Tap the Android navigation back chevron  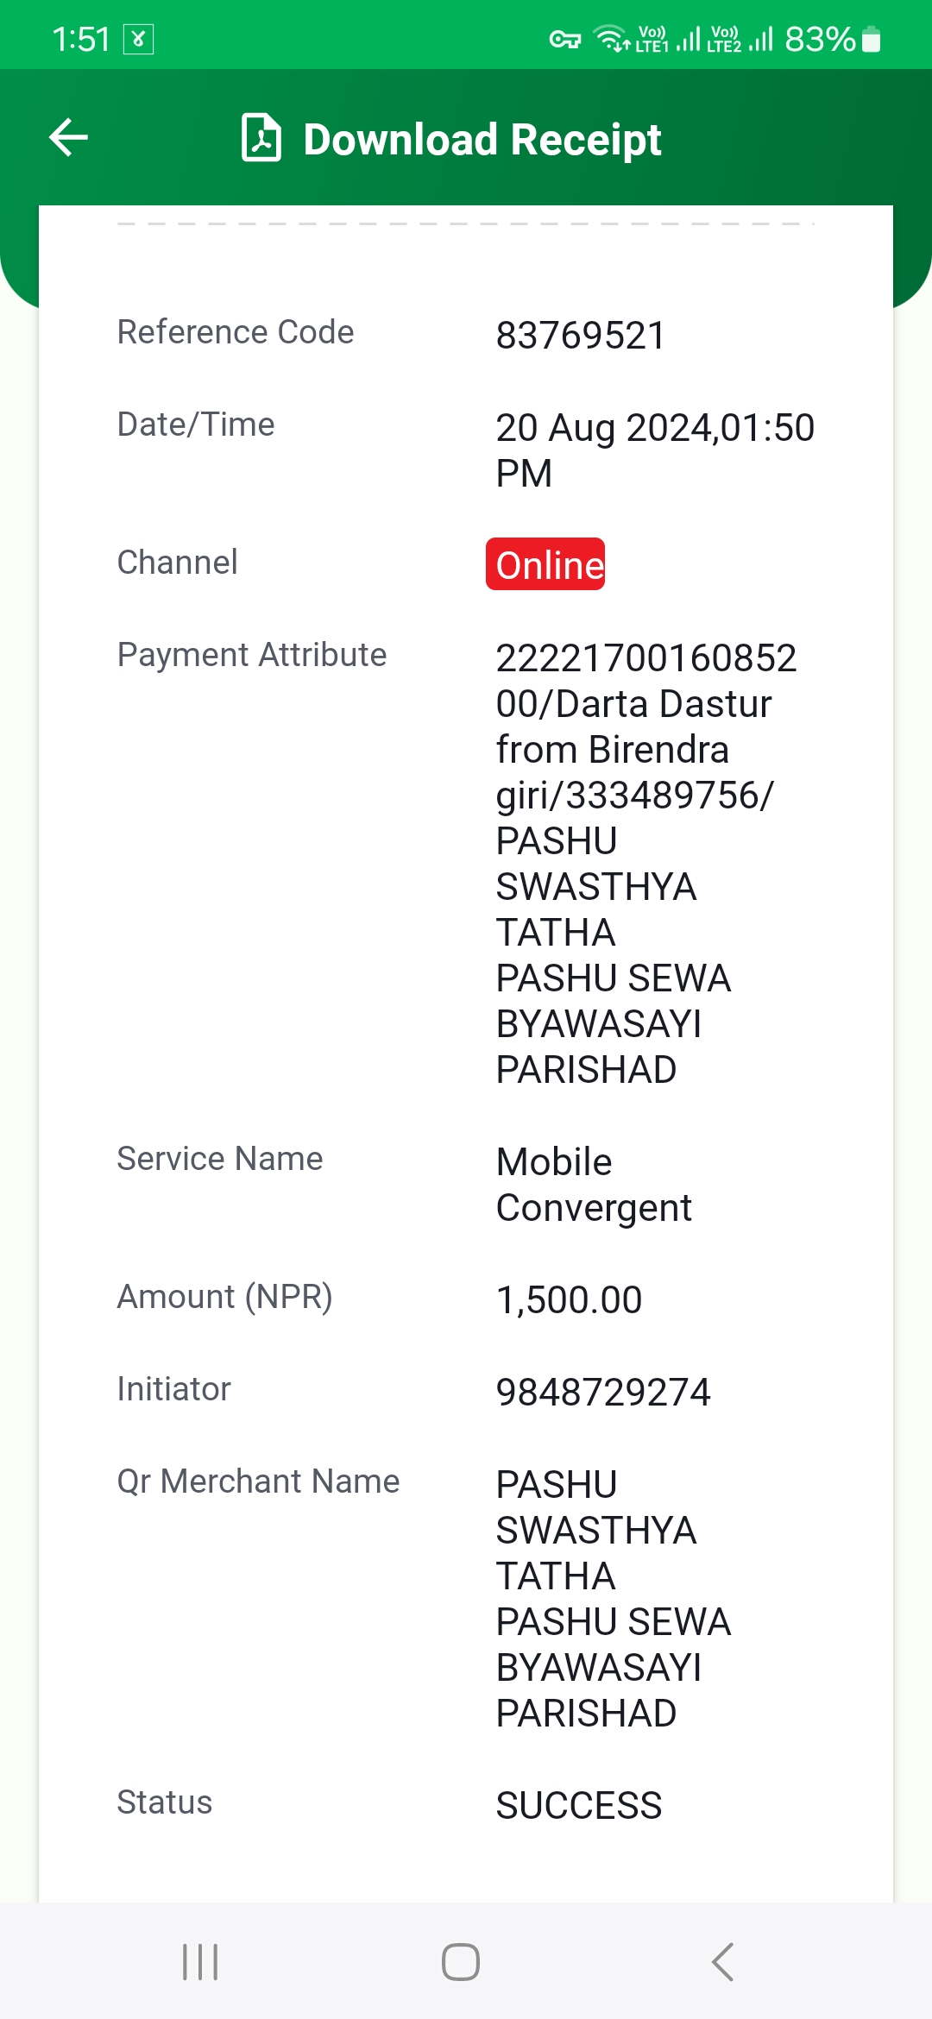click(723, 1961)
